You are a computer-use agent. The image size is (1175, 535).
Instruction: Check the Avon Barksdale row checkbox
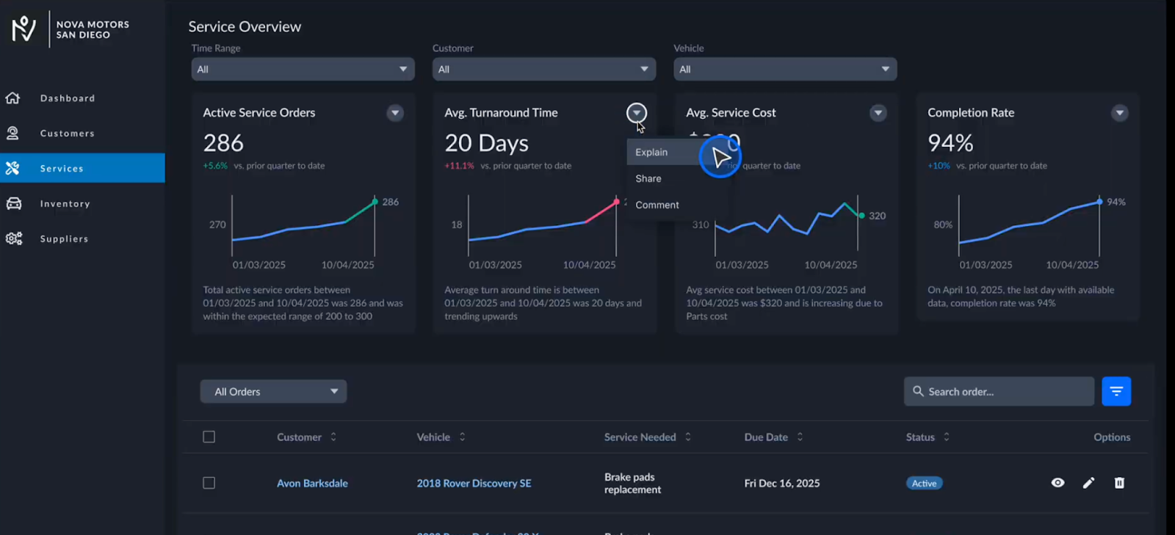(x=209, y=483)
